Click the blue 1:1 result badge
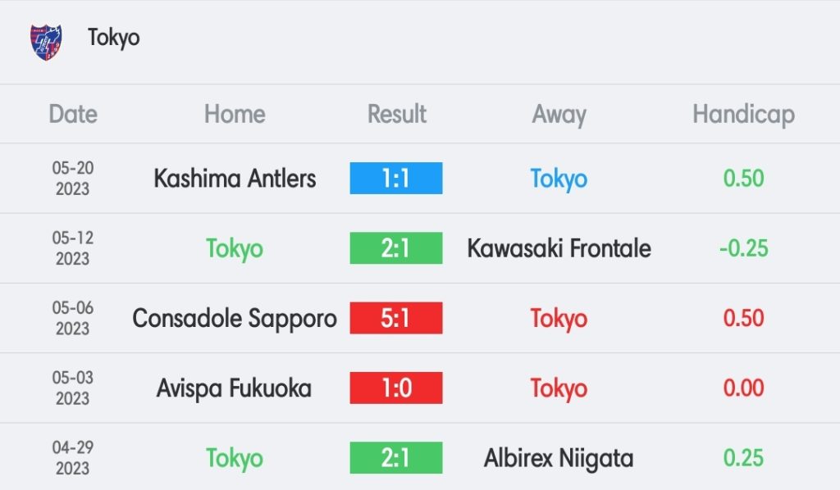 396,179
